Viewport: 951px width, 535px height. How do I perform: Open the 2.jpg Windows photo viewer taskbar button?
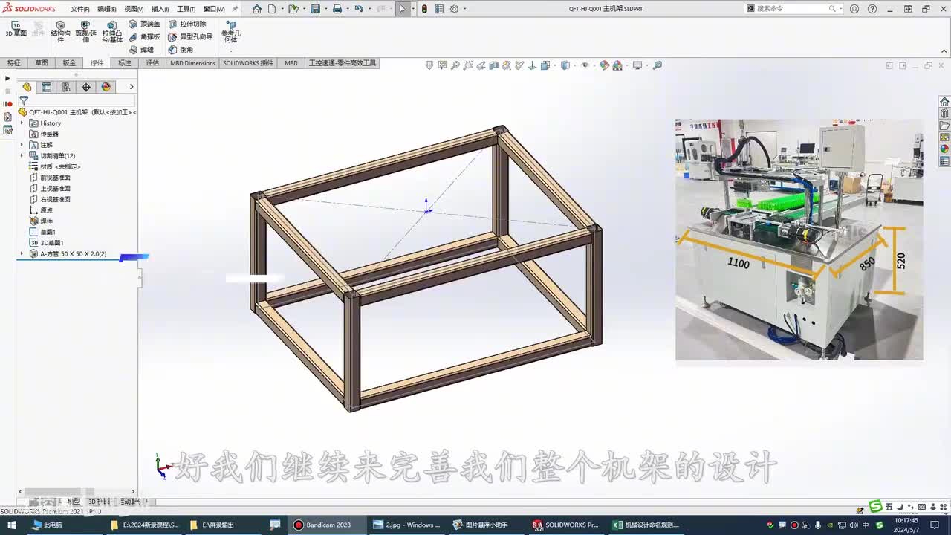tap(407, 525)
